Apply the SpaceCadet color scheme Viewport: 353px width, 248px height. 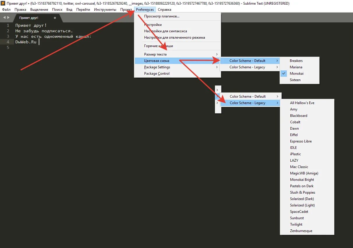(x=307, y=212)
